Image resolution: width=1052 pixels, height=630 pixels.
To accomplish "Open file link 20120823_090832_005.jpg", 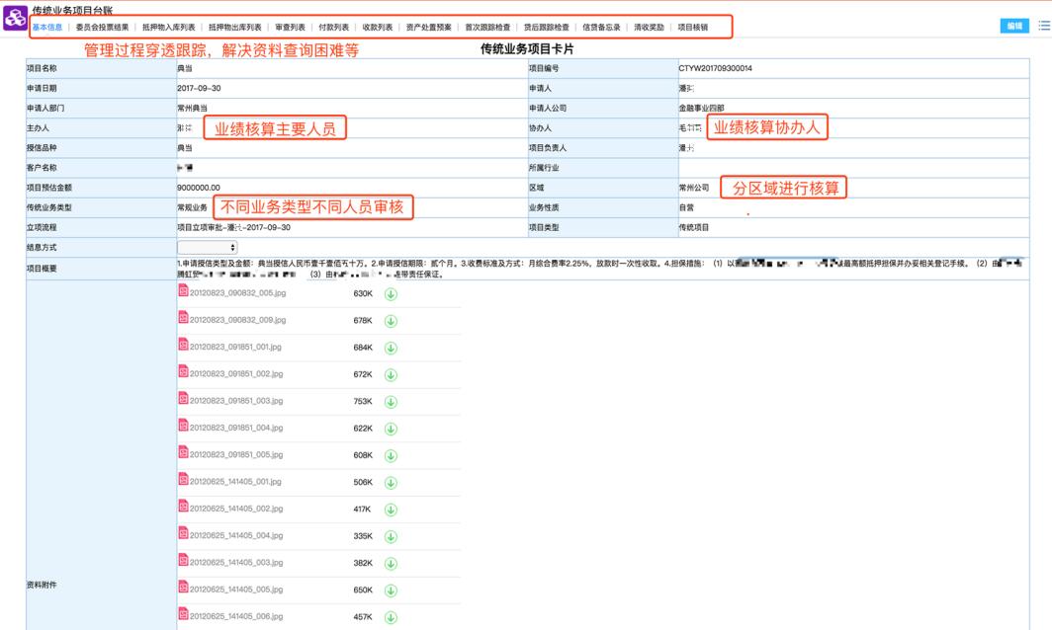I will (x=237, y=293).
